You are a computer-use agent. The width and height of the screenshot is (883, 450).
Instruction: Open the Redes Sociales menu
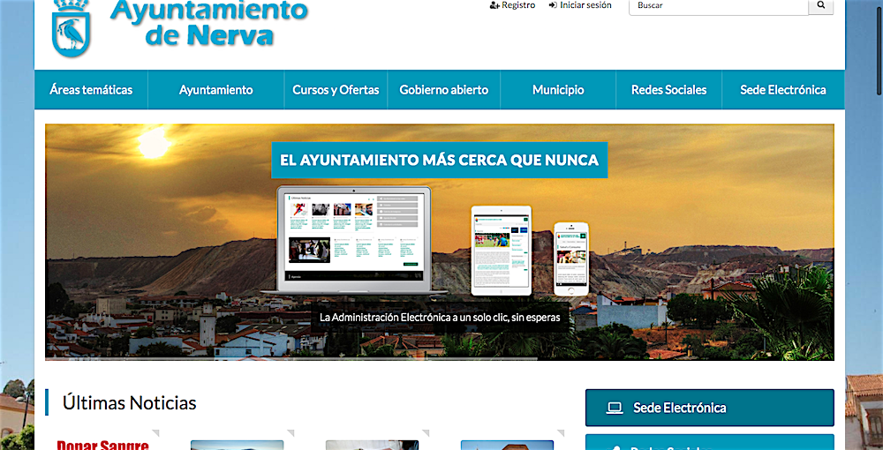tap(669, 89)
